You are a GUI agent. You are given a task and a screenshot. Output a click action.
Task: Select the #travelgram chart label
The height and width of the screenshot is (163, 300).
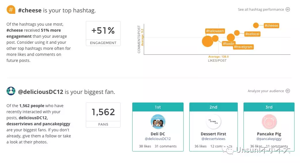tap(243, 47)
